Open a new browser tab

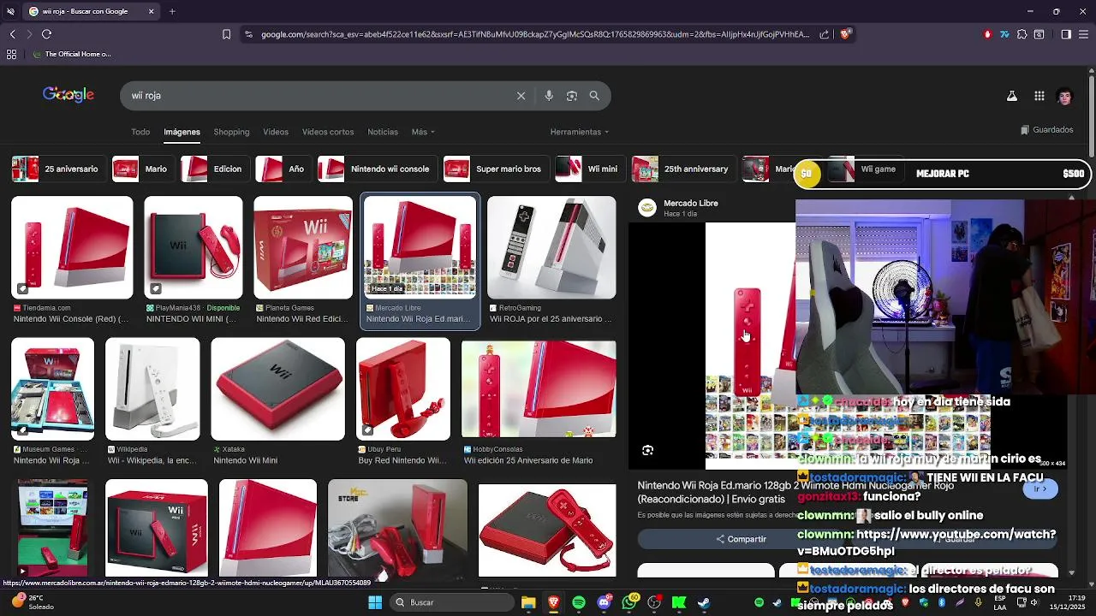point(172,11)
